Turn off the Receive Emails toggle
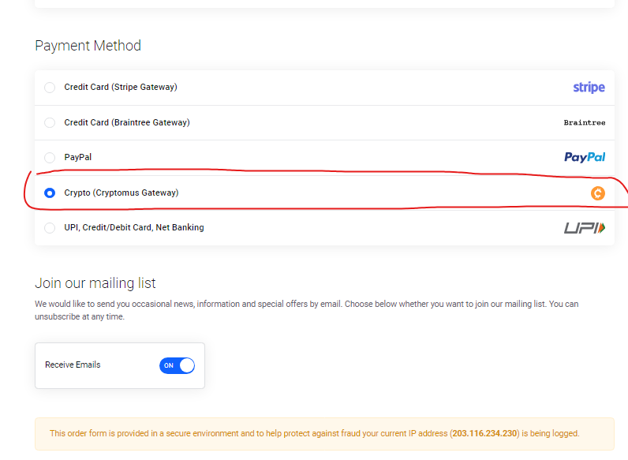Viewport: 628px width, 460px height. [x=177, y=365]
